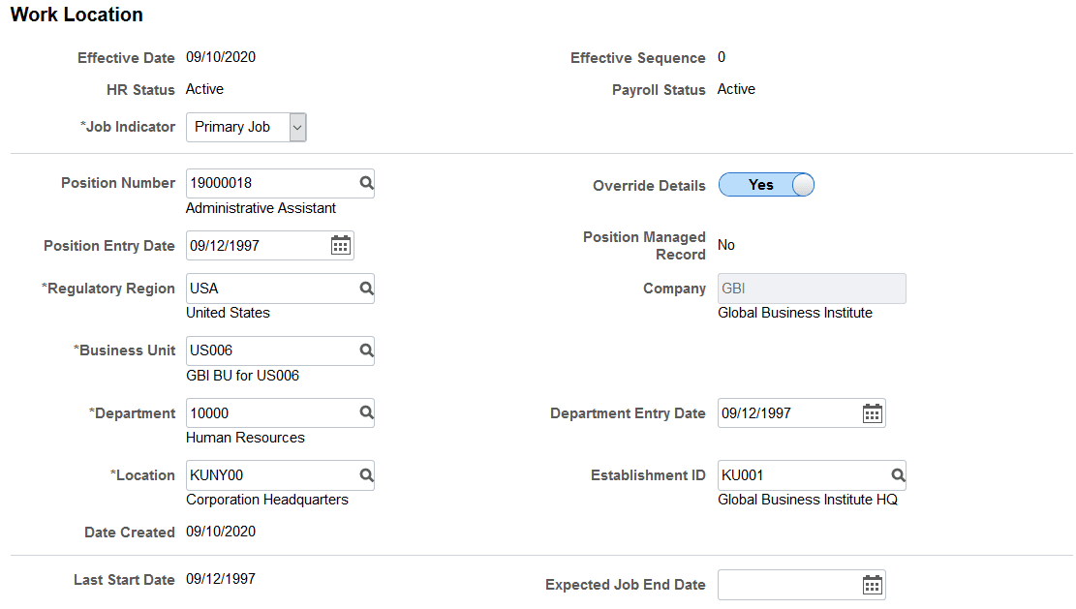
Task: Open the Department Entry Date calendar picker
Action: 872,412
